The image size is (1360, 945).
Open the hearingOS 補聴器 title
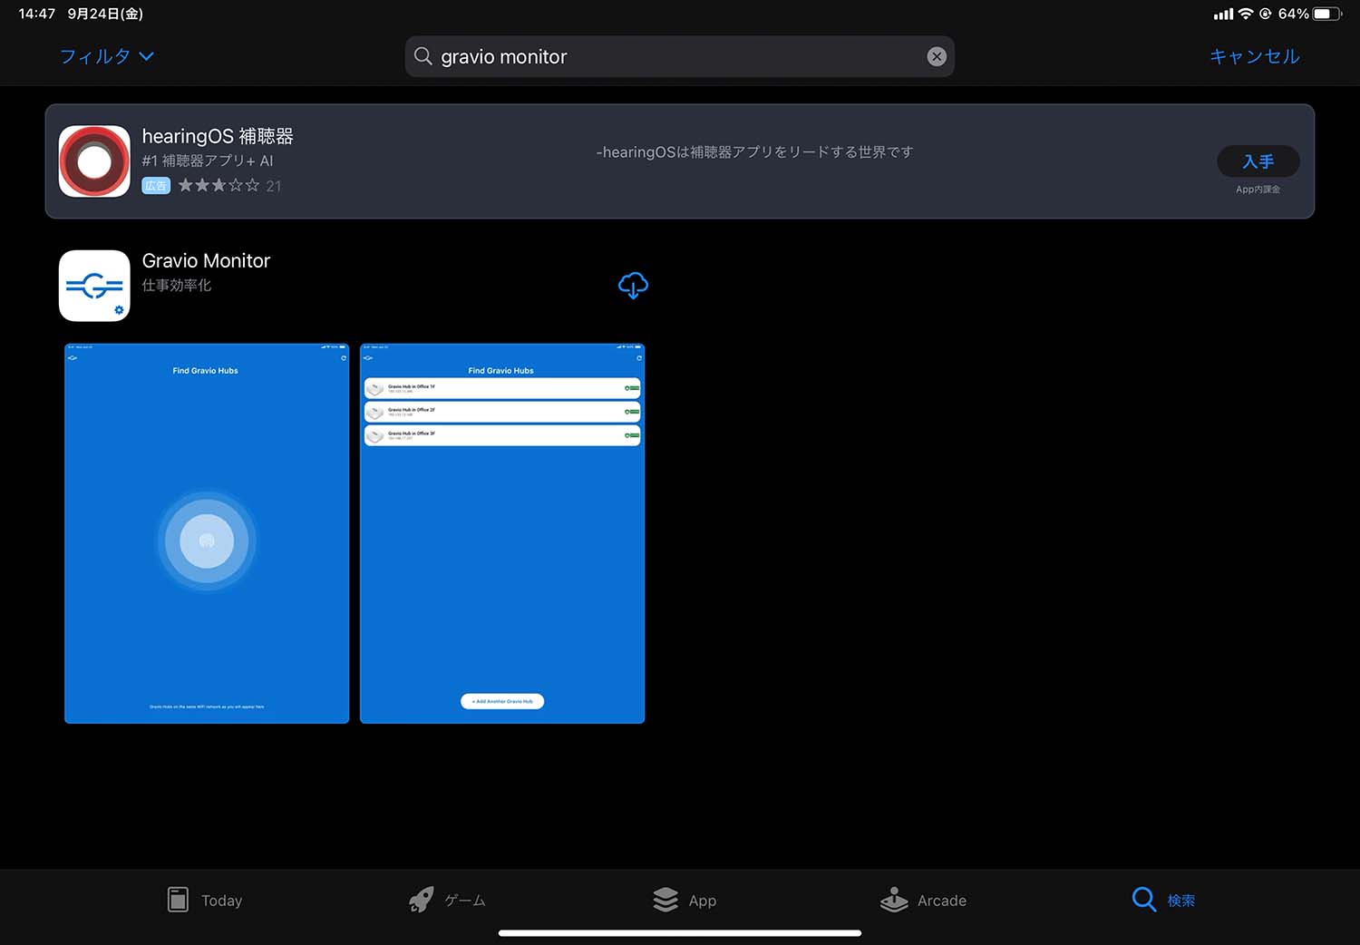pos(218,136)
